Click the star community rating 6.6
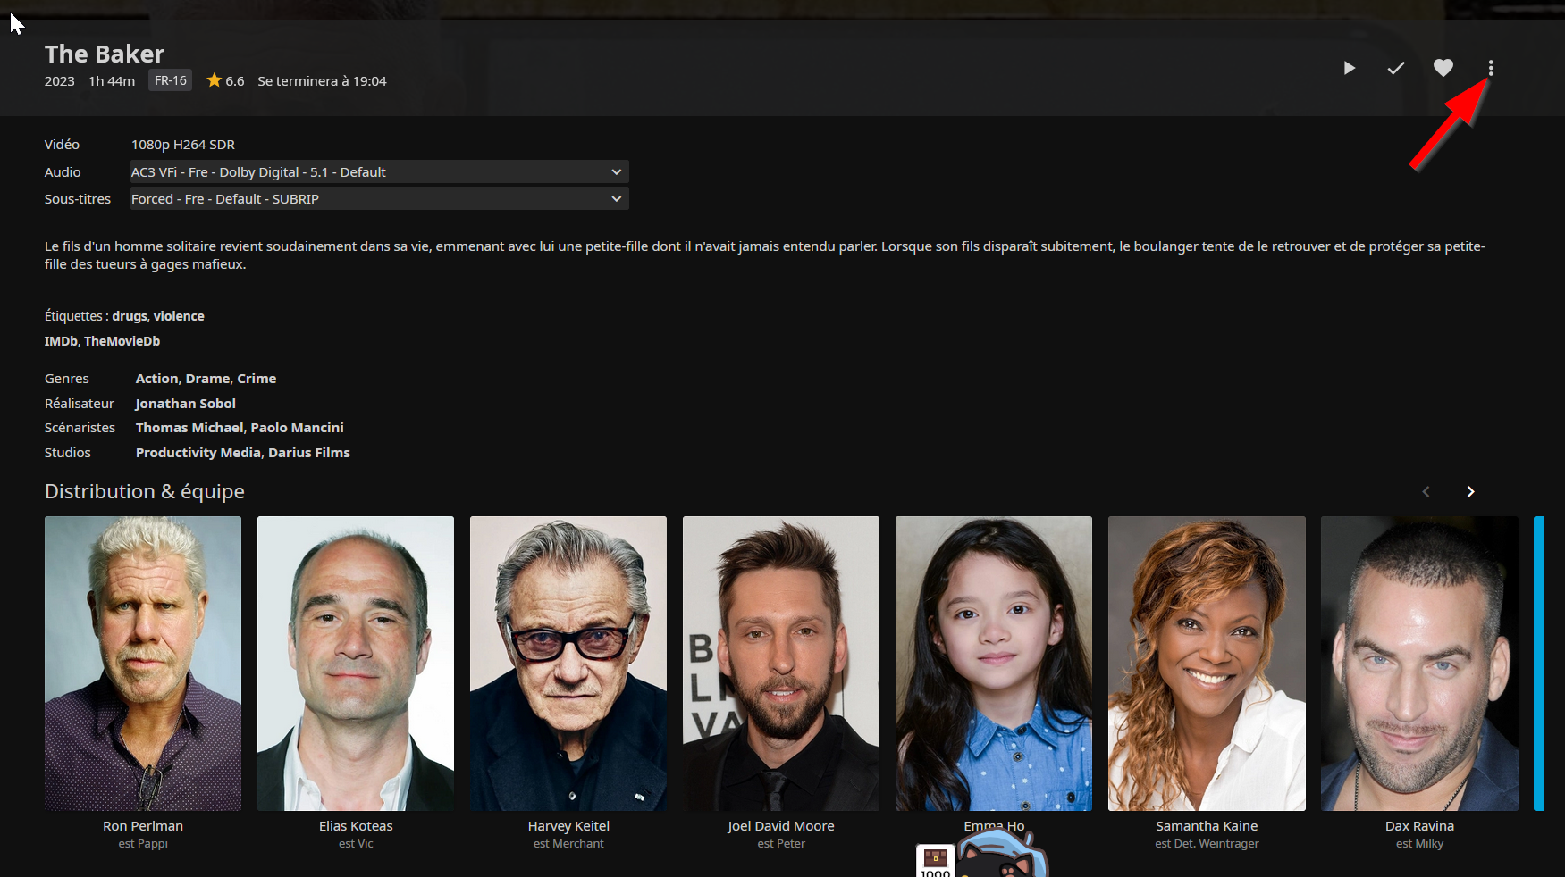The image size is (1565, 877). [225, 81]
